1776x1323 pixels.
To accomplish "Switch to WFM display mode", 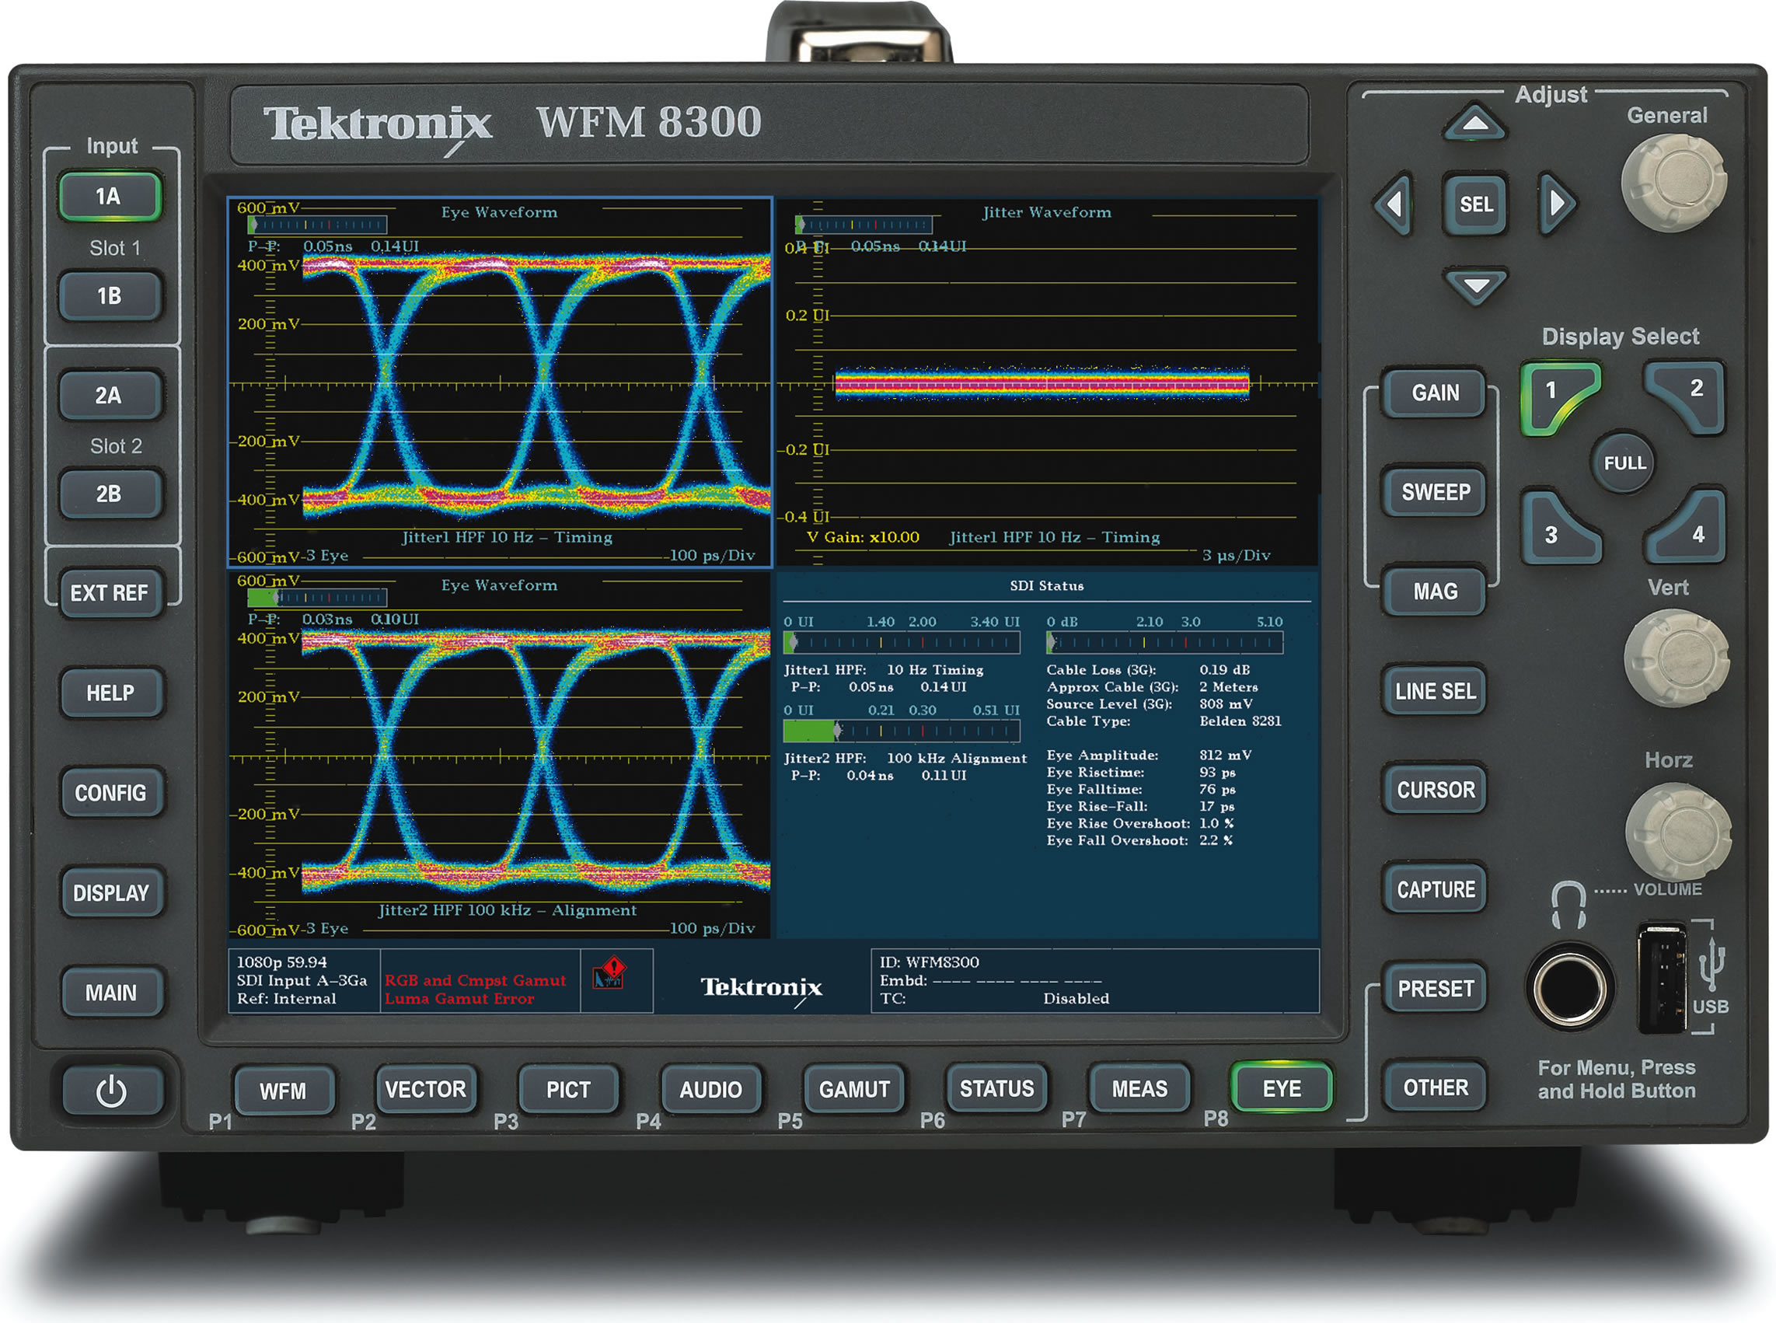I will (x=284, y=1091).
